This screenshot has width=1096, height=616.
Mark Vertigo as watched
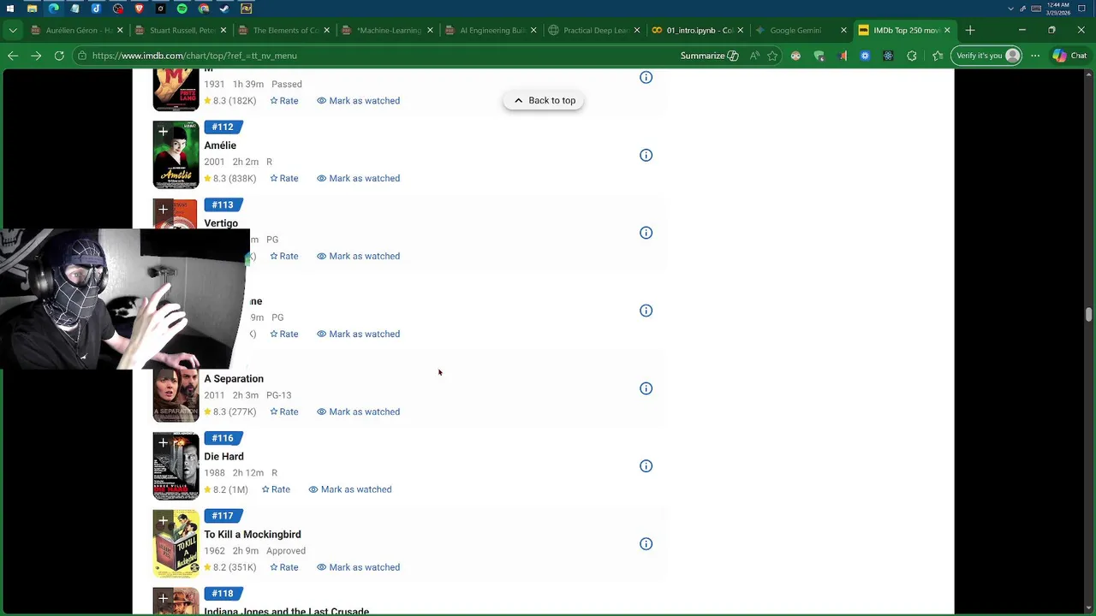point(358,256)
